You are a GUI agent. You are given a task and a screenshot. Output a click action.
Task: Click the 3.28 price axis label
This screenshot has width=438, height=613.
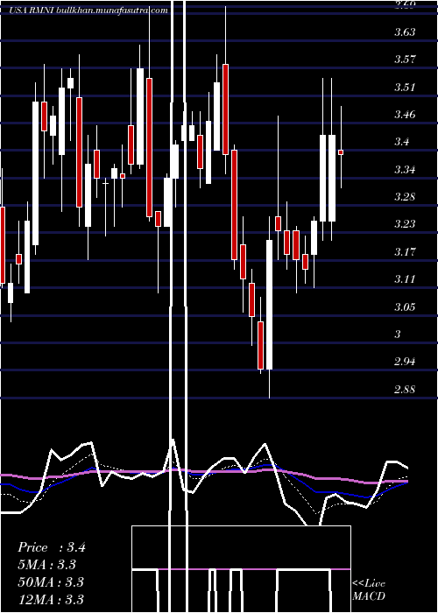pyautogui.click(x=405, y=197)
